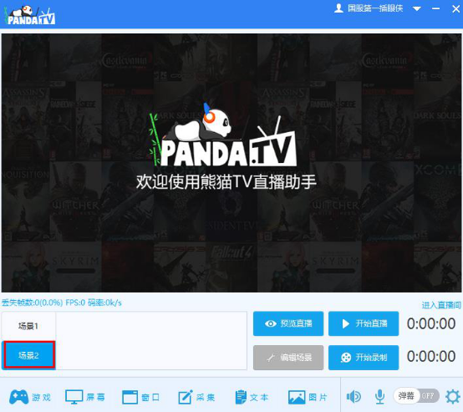Add a capture device source (采集)
This screenshot has height=412, width=463.
tap(196, 397)
